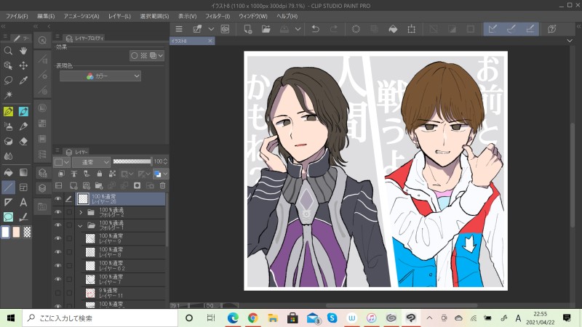Select the Hand move-canvas tool
This screenshot has width=582, height=327.
(23, 51)
